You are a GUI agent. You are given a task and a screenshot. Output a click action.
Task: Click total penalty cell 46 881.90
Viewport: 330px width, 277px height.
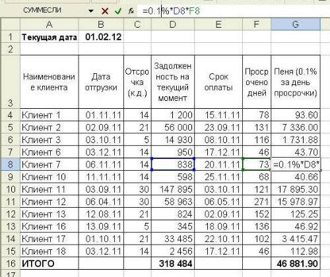click(296, 263)
